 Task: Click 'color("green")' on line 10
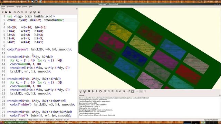tap(18, 49)
